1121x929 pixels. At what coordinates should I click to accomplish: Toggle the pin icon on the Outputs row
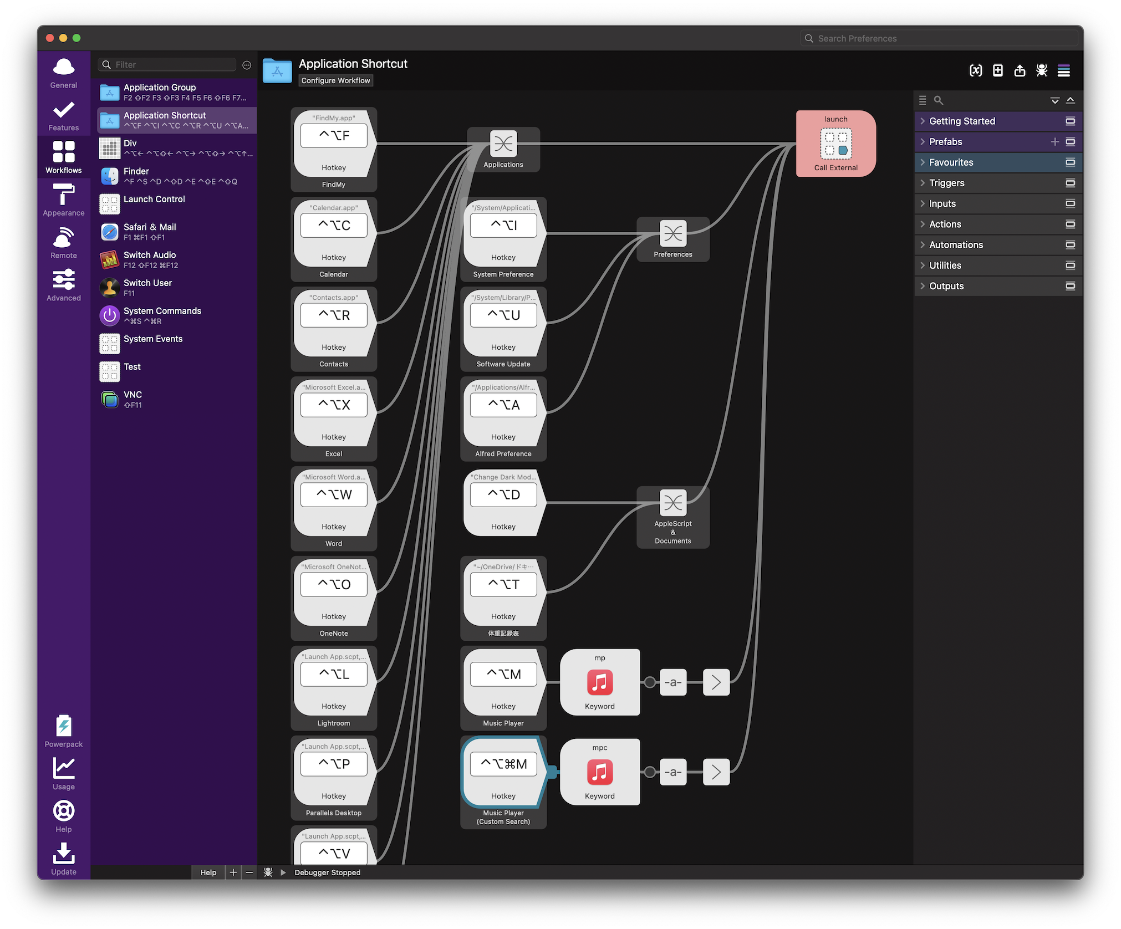[x=1070, y=286]
